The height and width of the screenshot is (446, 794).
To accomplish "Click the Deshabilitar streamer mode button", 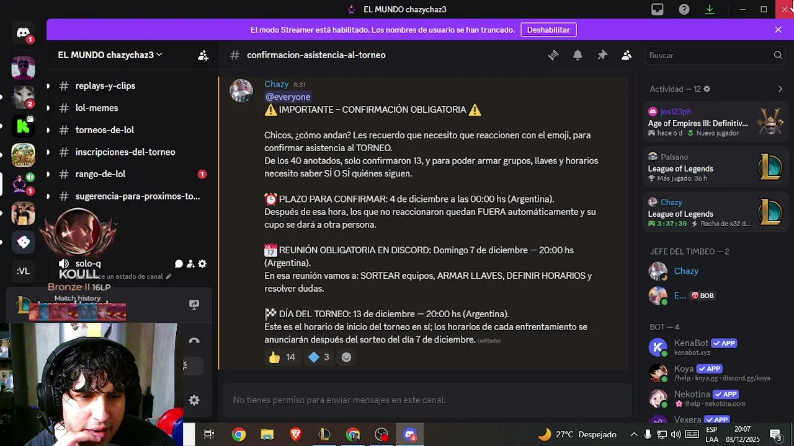I will 548,30.
